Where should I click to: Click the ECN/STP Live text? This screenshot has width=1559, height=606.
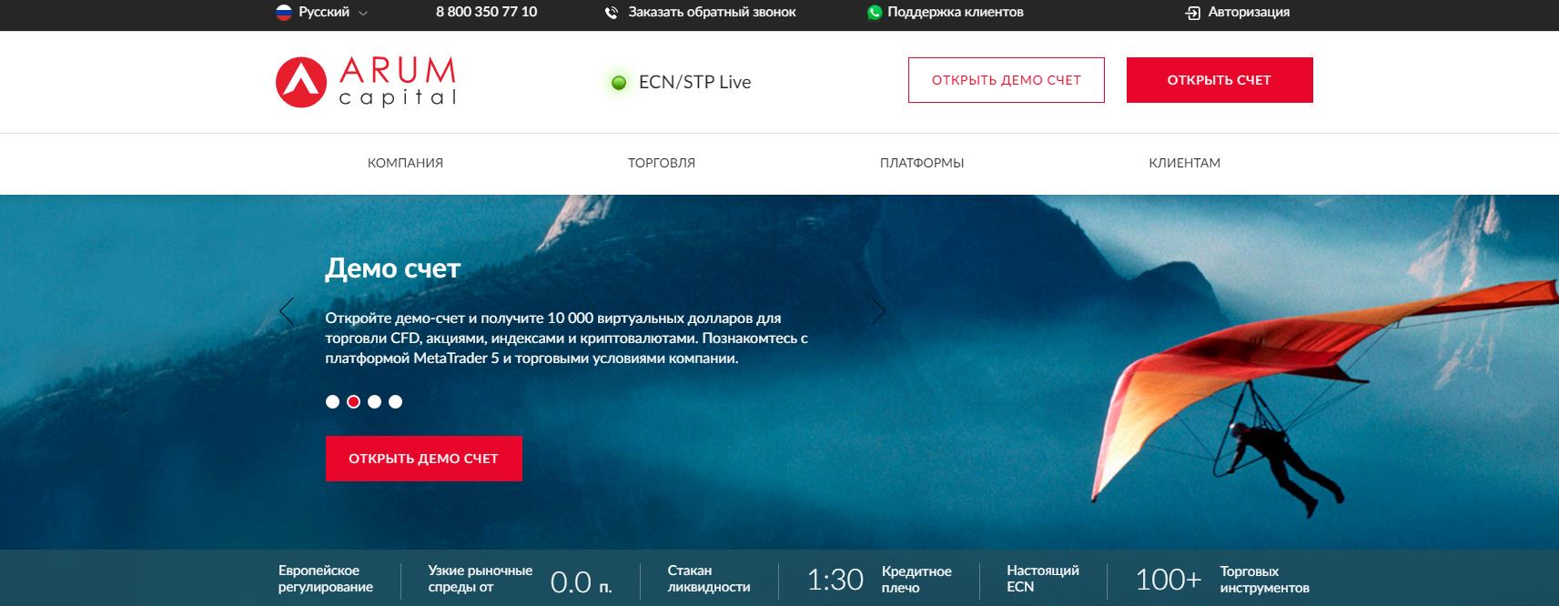[694, 82]
